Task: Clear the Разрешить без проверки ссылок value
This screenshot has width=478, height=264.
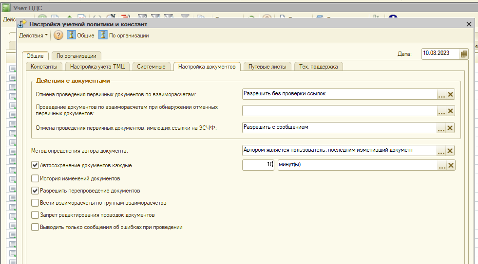Action: pyautogui.click(x=450, y=95)
